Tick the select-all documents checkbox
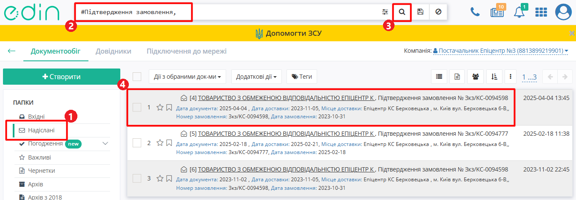This screenshot has height=200, width=576. [x=137, y=77]
